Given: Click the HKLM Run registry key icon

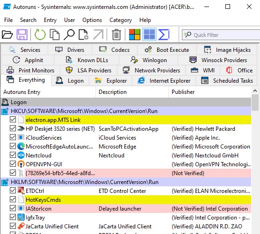Looking at the screenshot, I should coord(5,182).
